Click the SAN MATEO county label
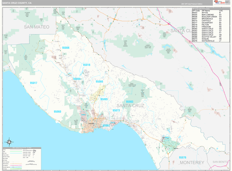The width and height of the screenshot is (232, 171). coord(37,27)
